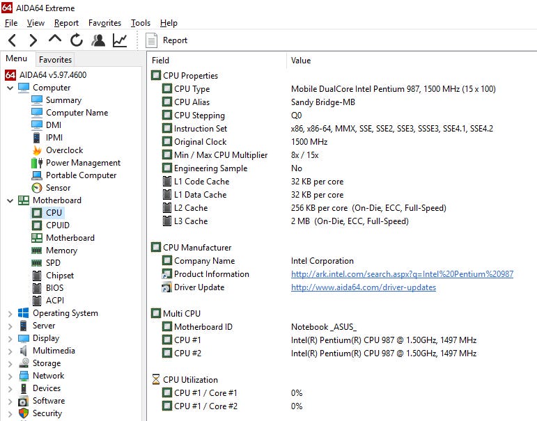537x421 pixels.
Task: Open the aida64.com driver updates link
Action: [x=363, y=287]
